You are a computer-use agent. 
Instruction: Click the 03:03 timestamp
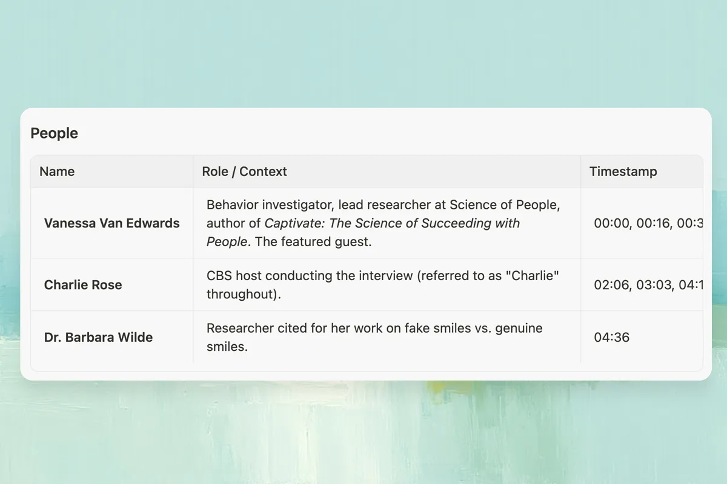click(653, 285)
